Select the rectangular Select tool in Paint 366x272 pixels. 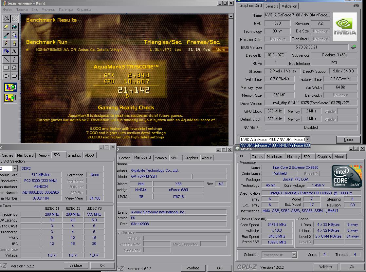tap(14, 19)
